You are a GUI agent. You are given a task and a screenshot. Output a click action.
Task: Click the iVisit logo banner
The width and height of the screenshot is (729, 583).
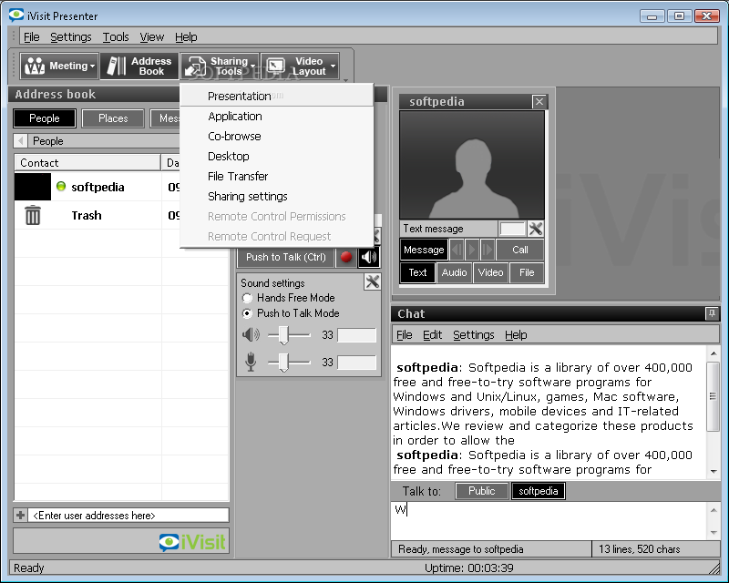pyautogui.click(x=121, y=541)
